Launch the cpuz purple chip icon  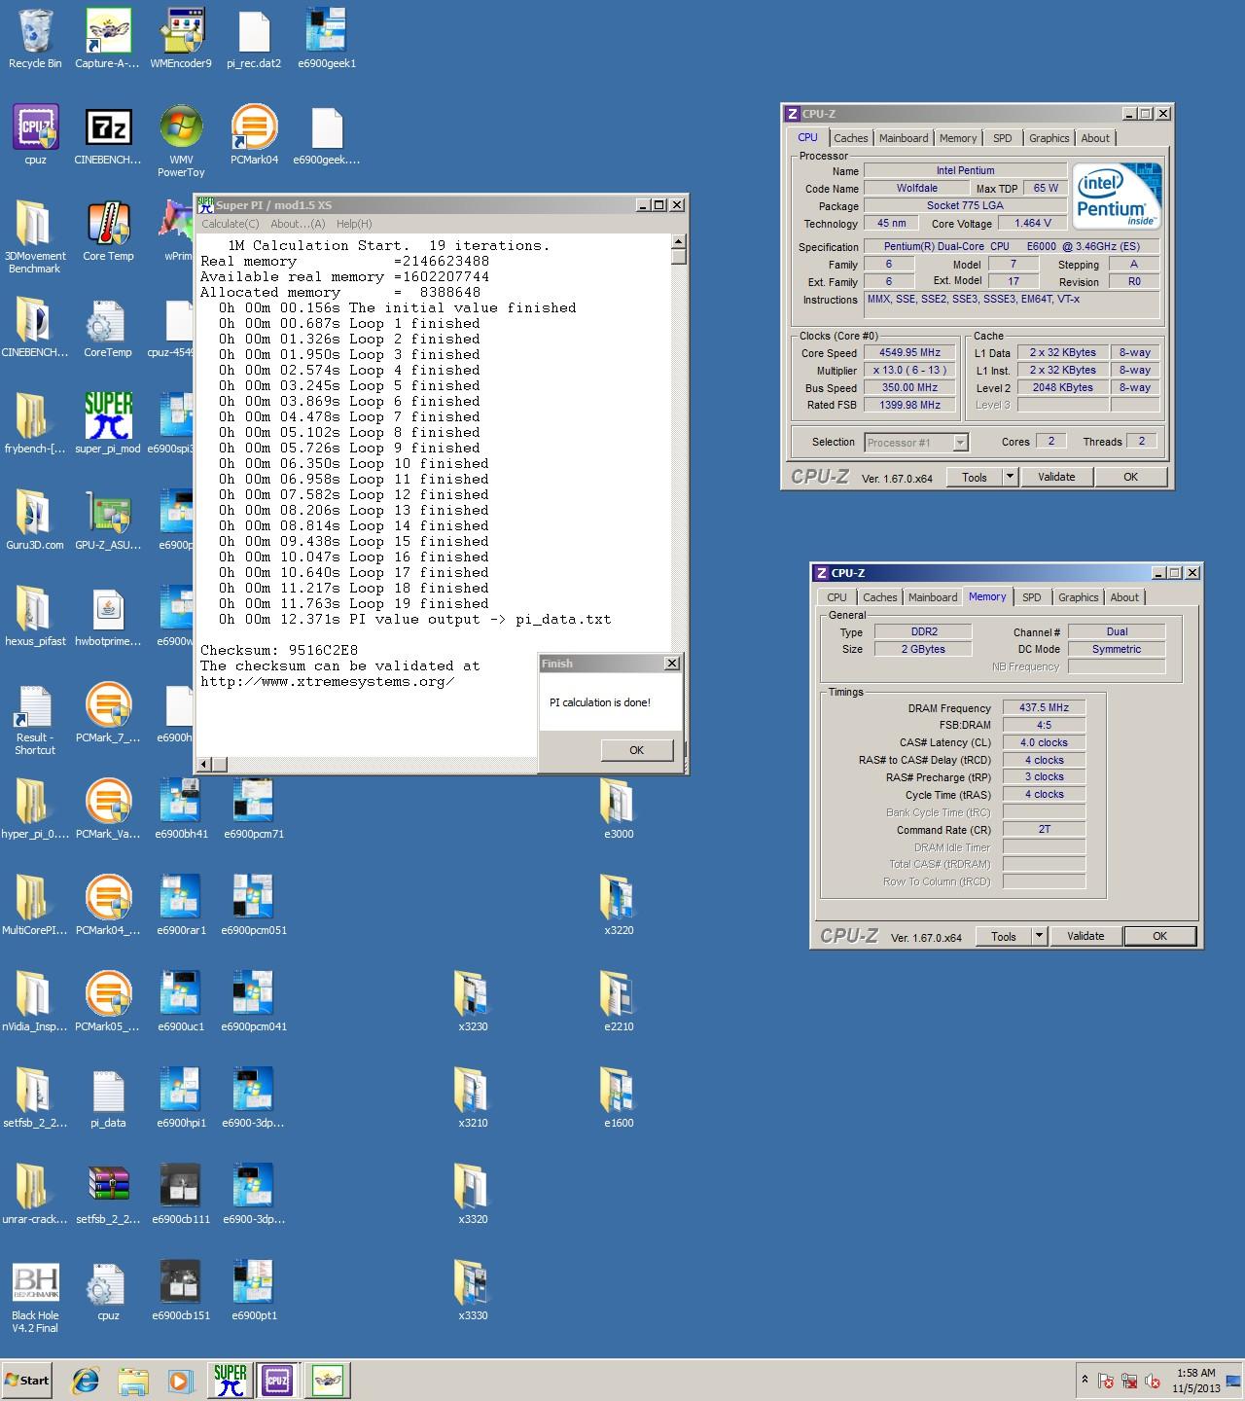(35, 135)
